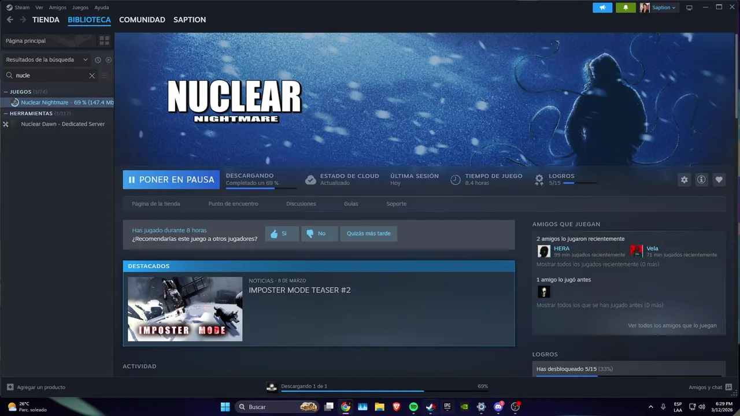
Task: Click Agregar un producto plus icon
Action: click(10, 387)
